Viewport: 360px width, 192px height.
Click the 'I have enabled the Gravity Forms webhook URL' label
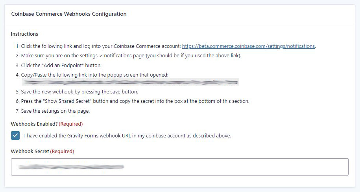coord(127,136)
